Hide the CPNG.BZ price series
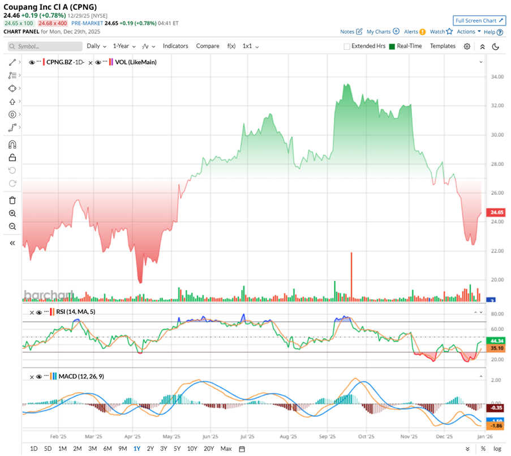Image resolution: width=511 pixels, height=456 pixels. (x=32, y=62)
